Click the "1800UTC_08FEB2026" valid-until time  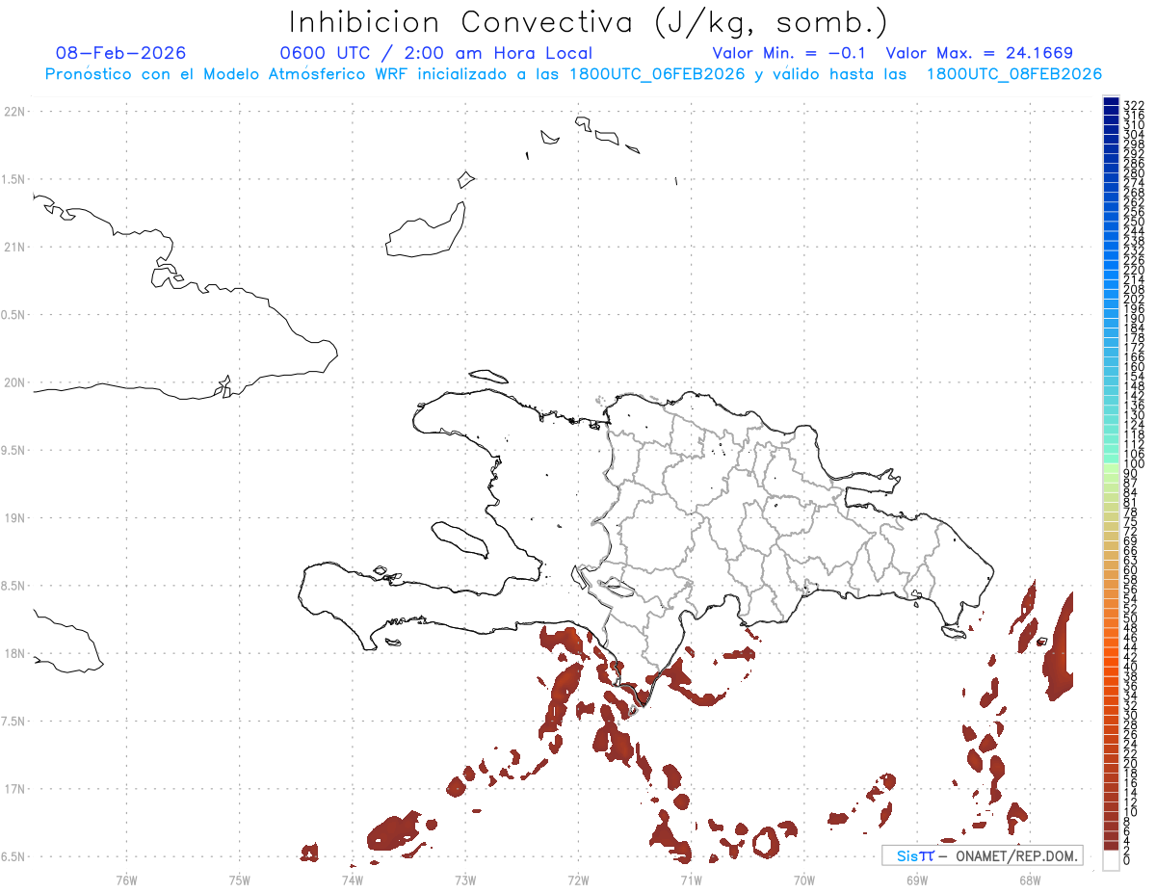pyautogui.click(x=1014, y=74)
